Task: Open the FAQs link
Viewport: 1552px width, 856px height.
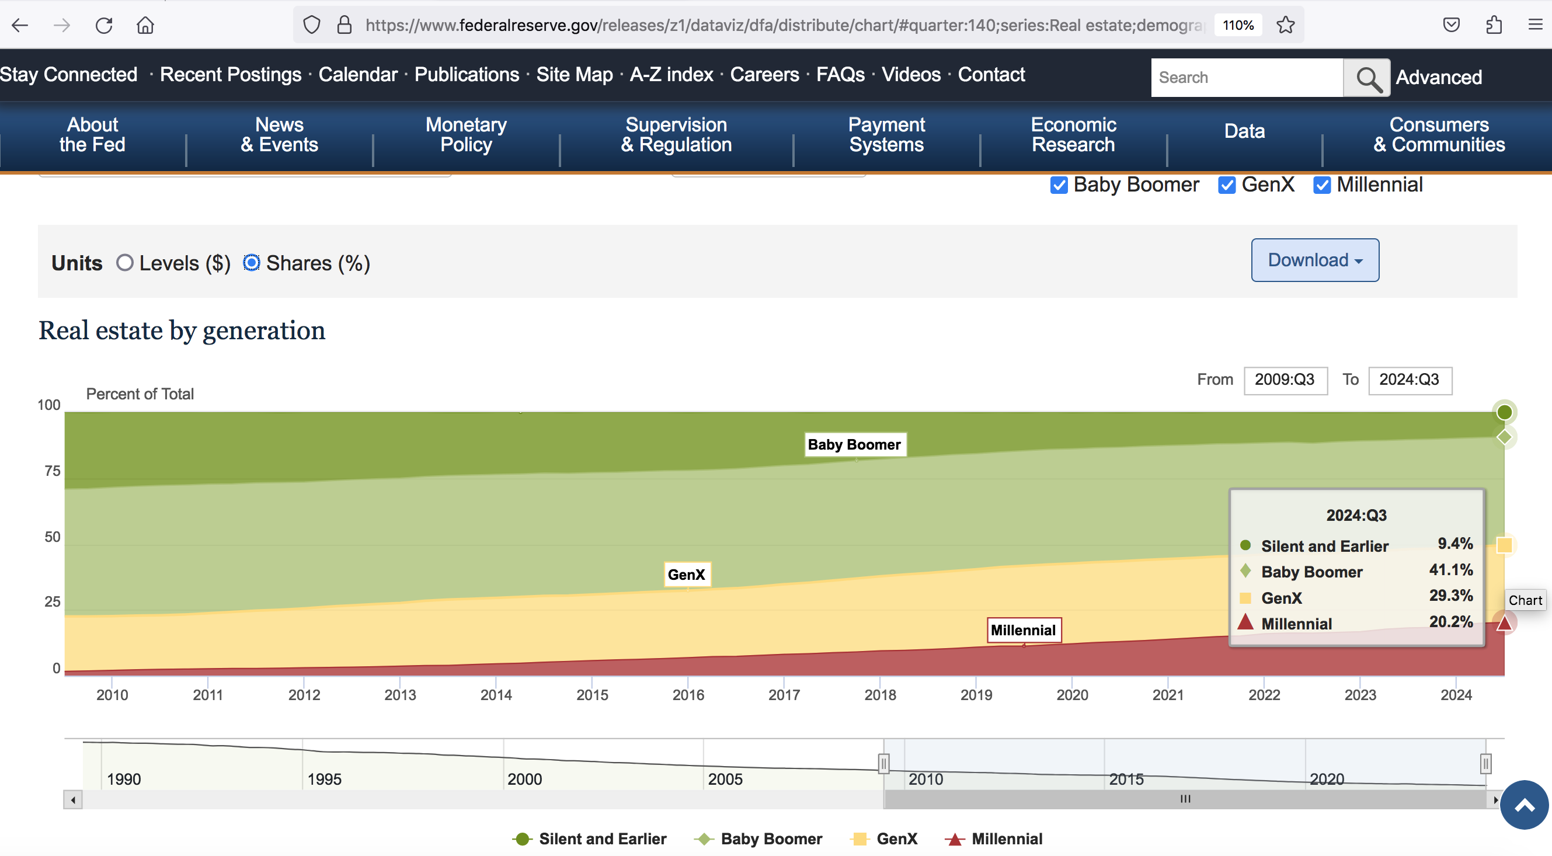Action: [840, 74]
